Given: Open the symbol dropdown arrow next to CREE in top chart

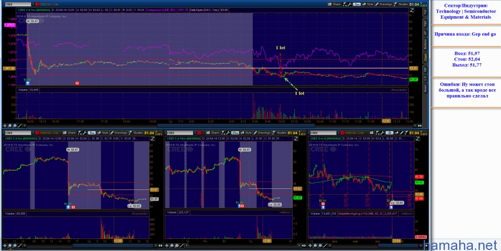Looking at the screenshot, I should pos(32,5).
